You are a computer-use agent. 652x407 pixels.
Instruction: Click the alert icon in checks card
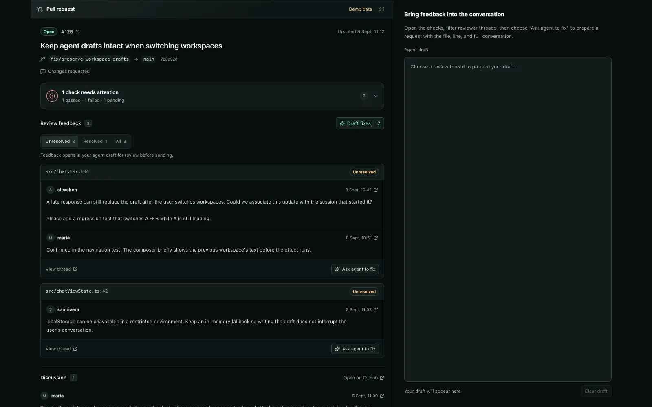tap(52, 96)
